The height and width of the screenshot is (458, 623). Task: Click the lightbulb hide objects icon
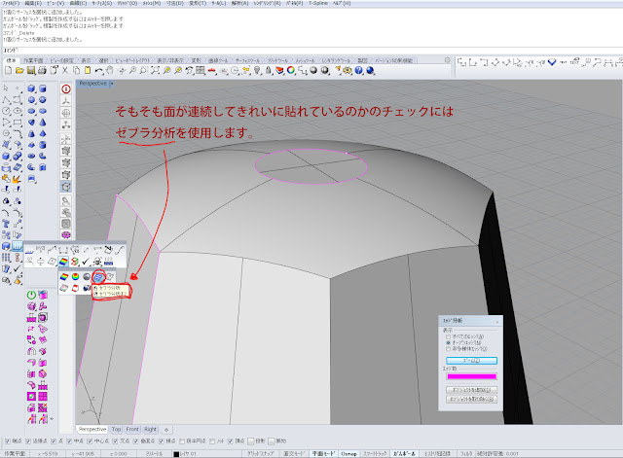pyautogui.click(x=257, y=71)
